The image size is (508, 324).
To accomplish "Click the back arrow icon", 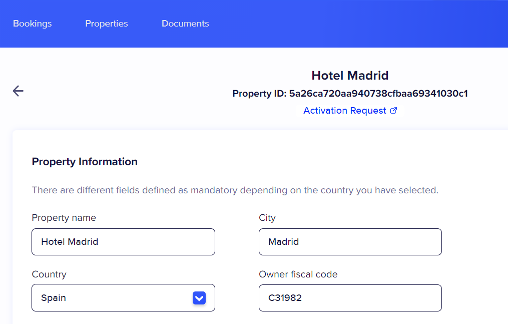I will pos(18,91).
